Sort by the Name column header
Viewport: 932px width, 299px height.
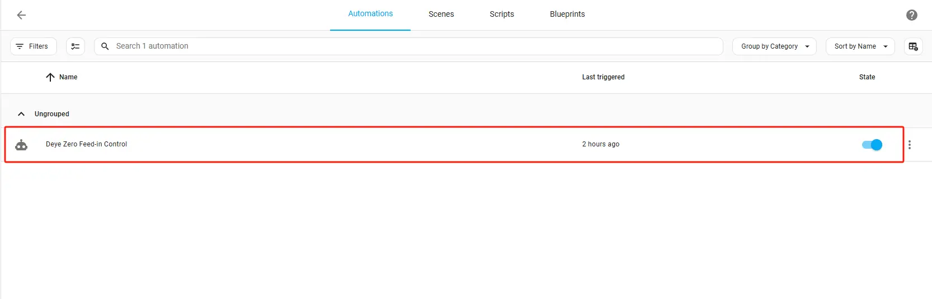pos(68,77)
